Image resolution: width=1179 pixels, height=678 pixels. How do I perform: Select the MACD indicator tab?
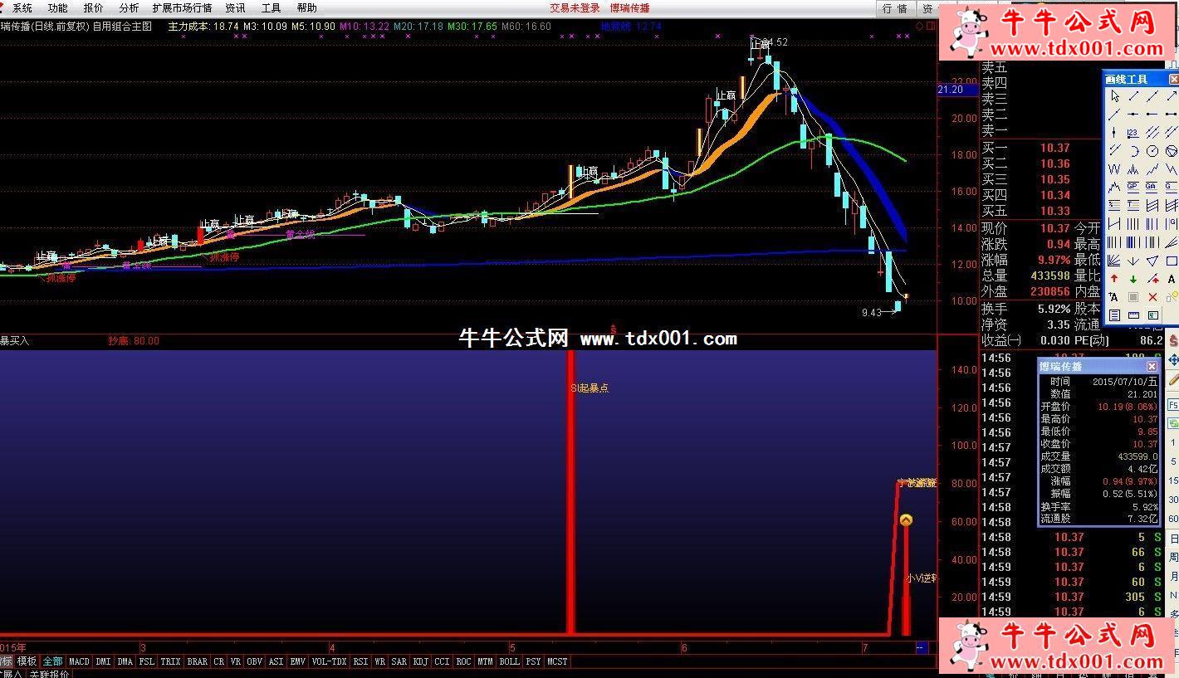click(x=79, y=661)
